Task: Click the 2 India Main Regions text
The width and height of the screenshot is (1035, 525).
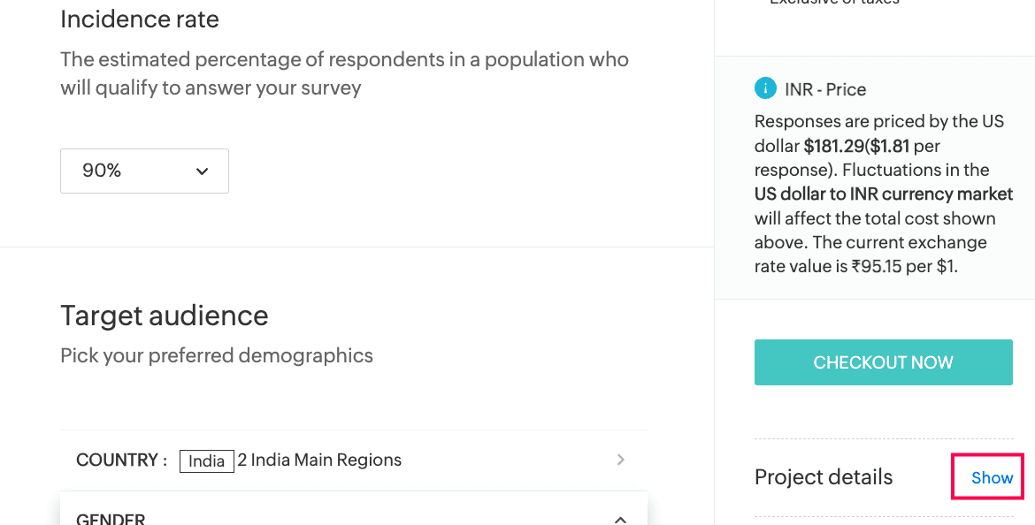Action: click(319, 460)
